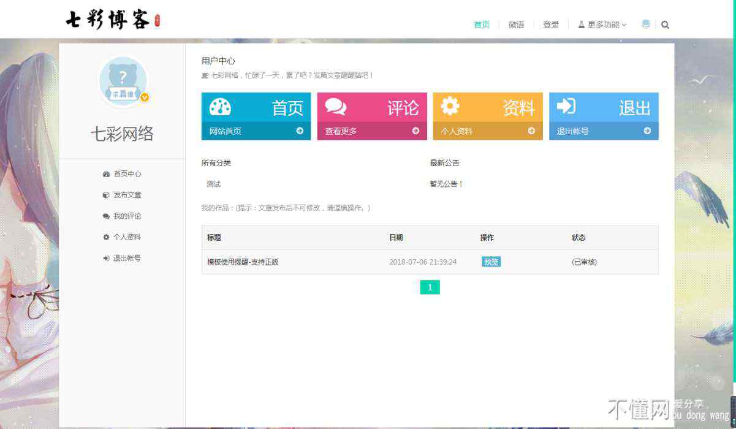Open 微语 in the top navigation
Image resolution: width=736 pixels, height=429 pixels.
click(x=516, y=25)
